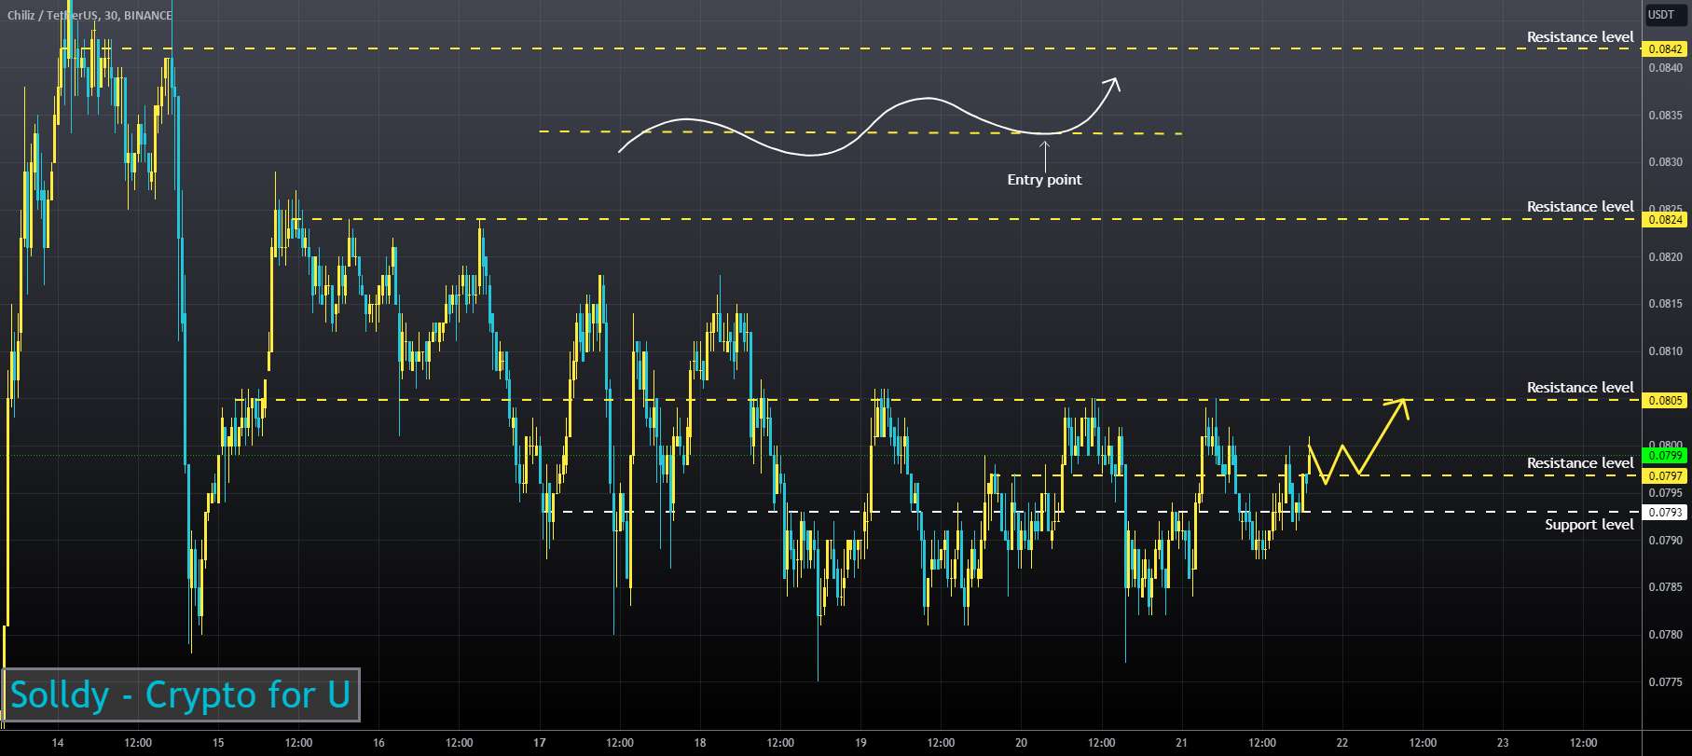
Task: Click the 0.0810 price axis tick
Action: click(1665, 351)
